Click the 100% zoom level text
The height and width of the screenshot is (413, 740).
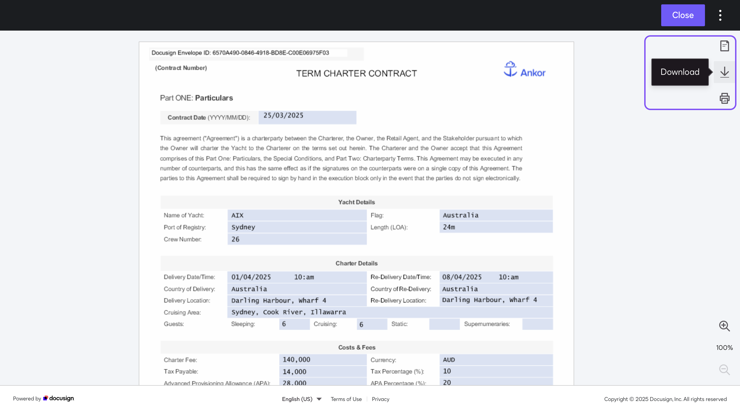(724, 348)
